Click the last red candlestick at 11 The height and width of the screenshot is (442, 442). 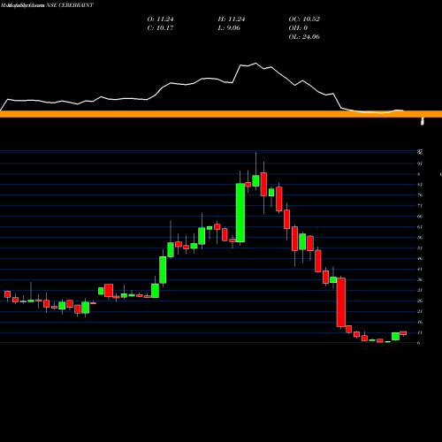(403, 333)
